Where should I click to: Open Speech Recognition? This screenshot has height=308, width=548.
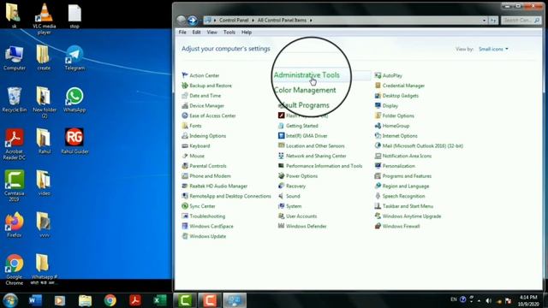click(x=400, y=196)
